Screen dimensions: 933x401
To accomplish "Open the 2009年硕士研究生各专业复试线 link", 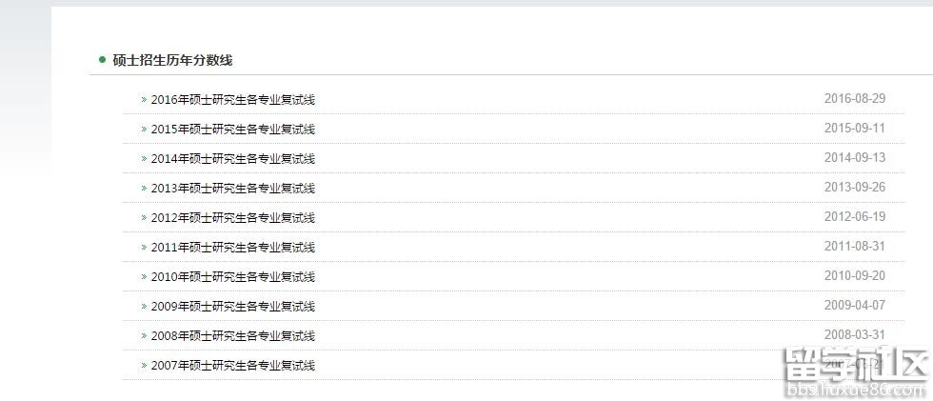I will (x=232, y=306).
